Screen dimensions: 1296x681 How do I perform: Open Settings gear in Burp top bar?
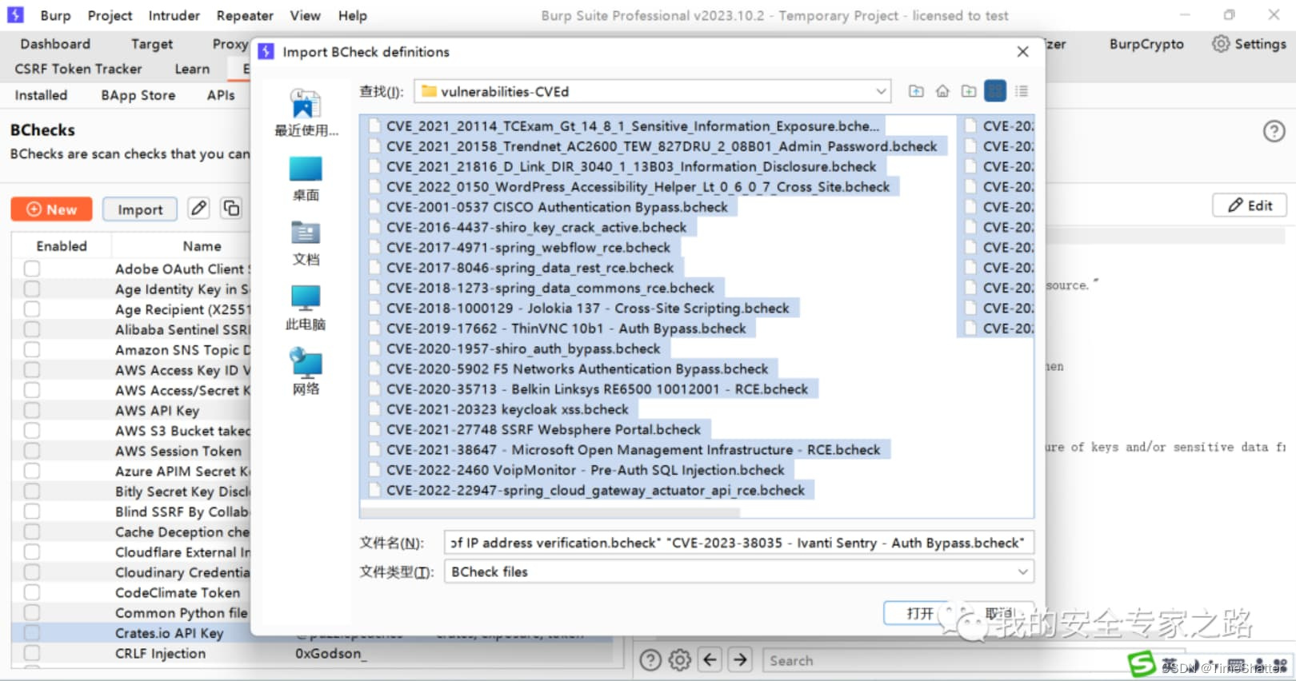[1249, 44]
